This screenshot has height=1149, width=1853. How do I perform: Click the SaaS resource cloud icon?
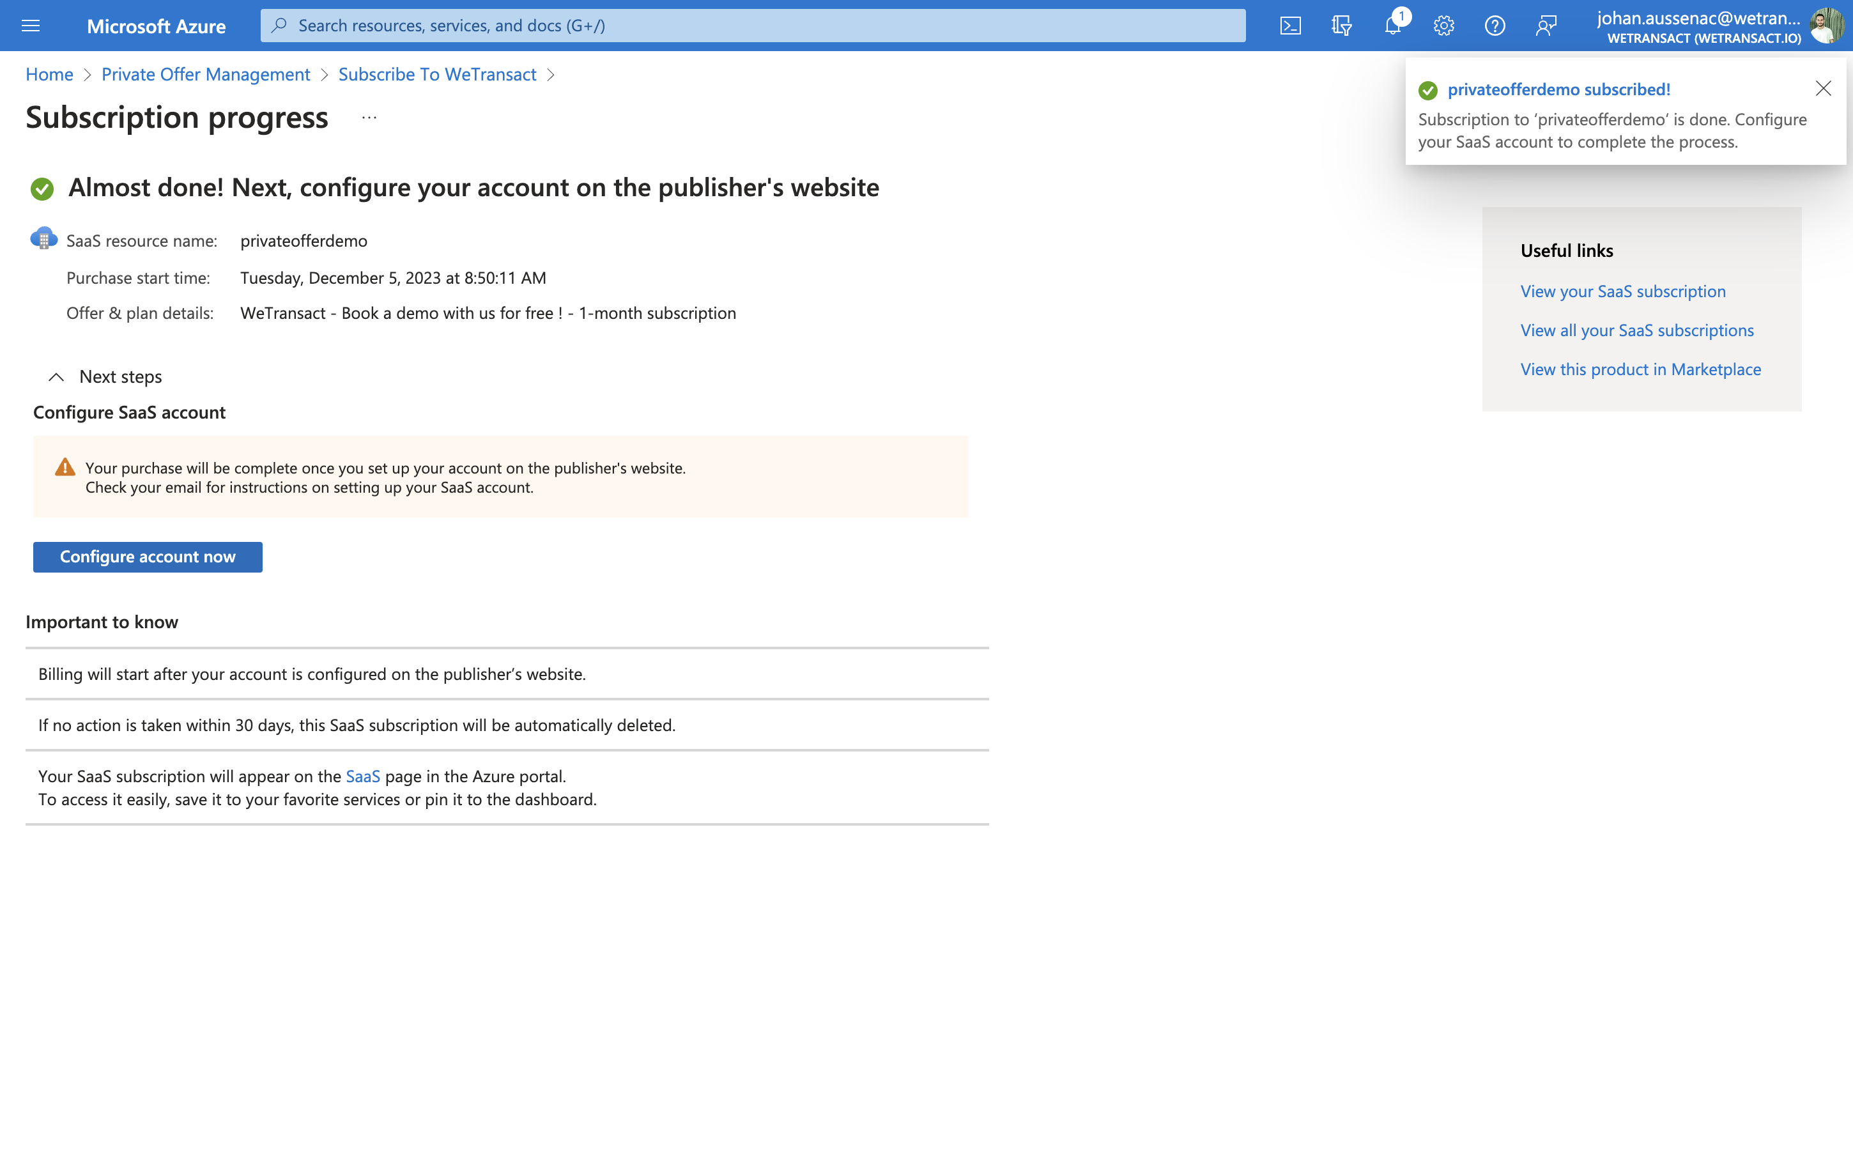pyautogui.click(x=43, y=238)
